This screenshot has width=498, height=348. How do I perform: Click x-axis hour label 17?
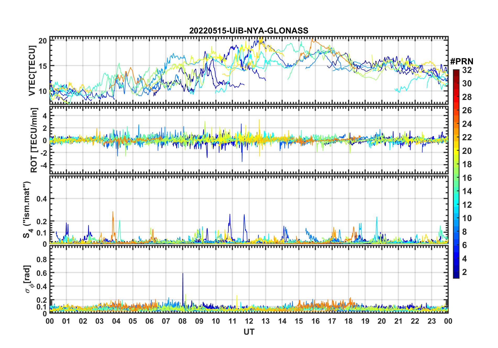click(332, 321)
